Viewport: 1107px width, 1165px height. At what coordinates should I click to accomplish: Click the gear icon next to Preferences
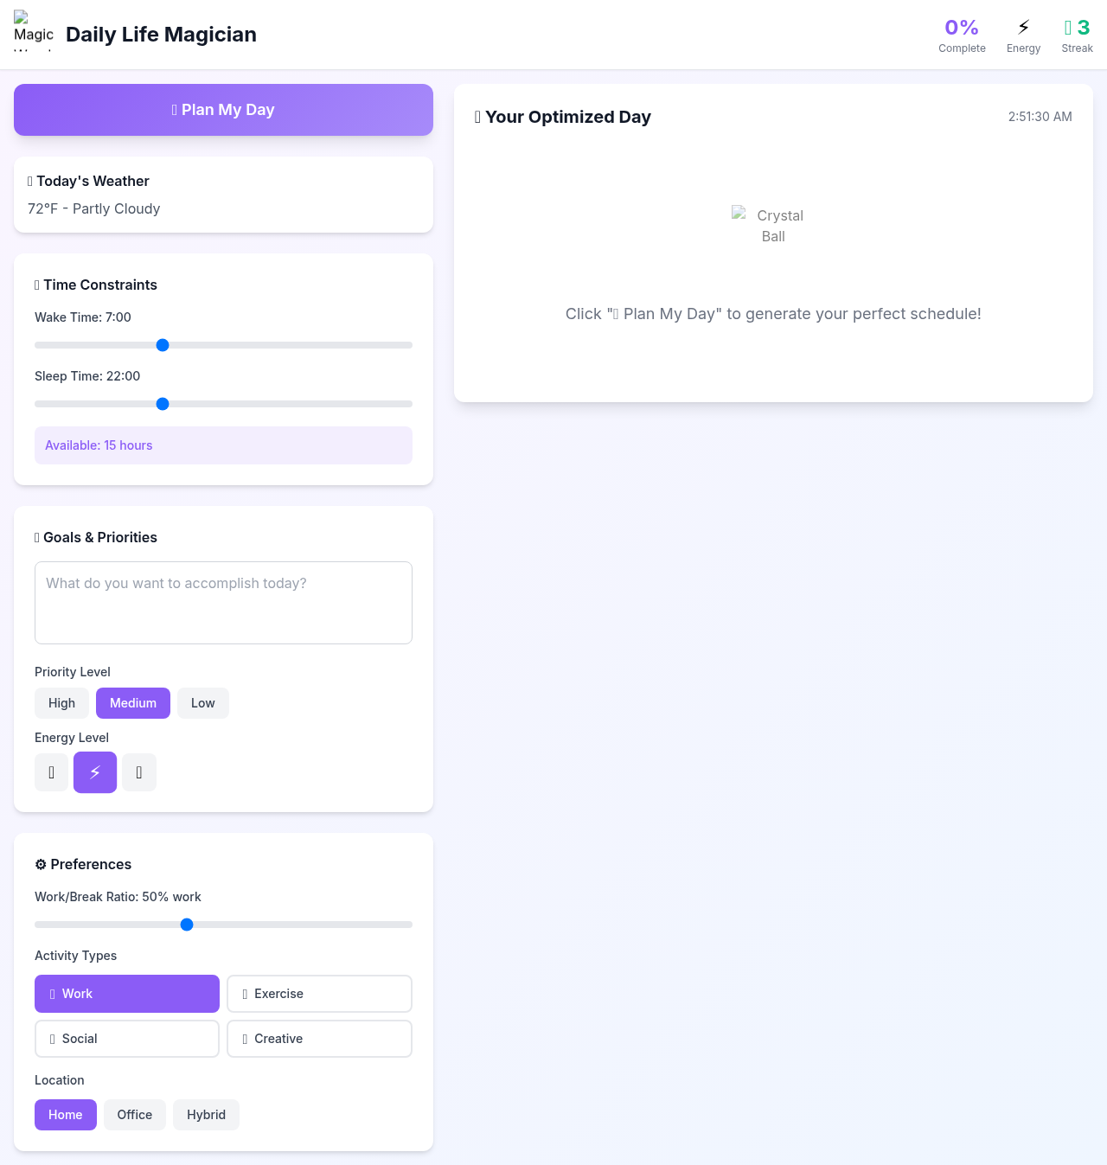coord(40,864)
